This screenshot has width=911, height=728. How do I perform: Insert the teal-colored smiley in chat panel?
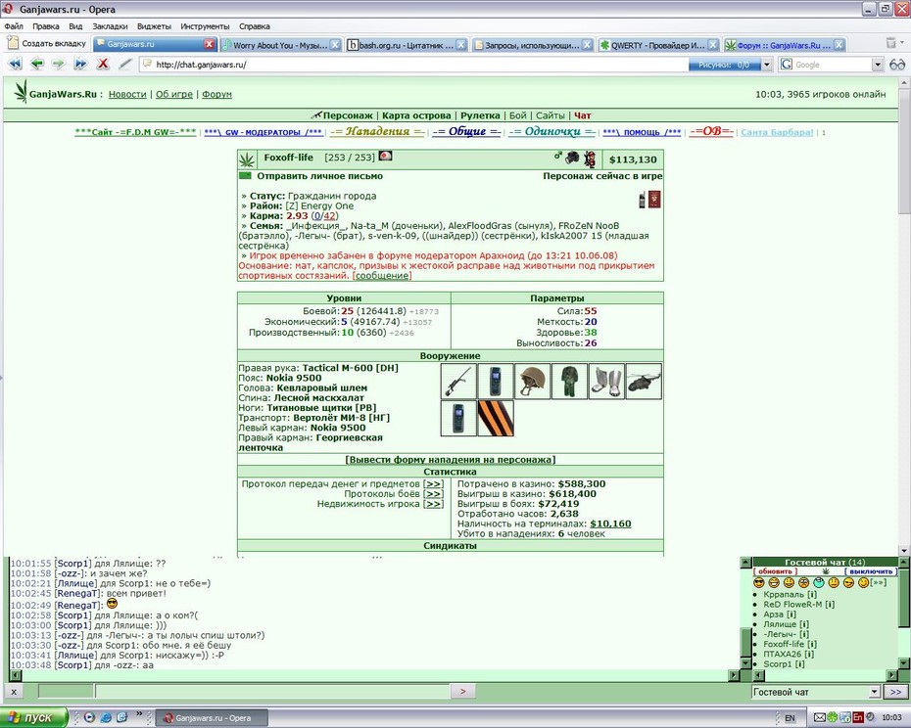(x=819, y=582)
